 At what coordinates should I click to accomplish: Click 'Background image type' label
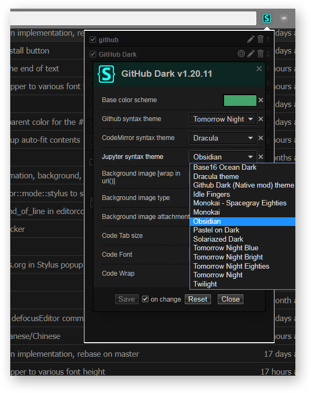136,198
